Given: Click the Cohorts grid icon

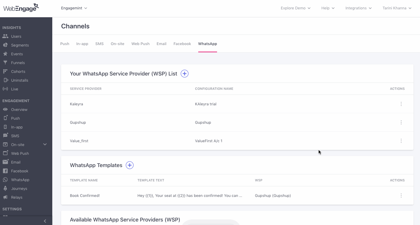Looking at the screenshot, I should tap(5, 71).
